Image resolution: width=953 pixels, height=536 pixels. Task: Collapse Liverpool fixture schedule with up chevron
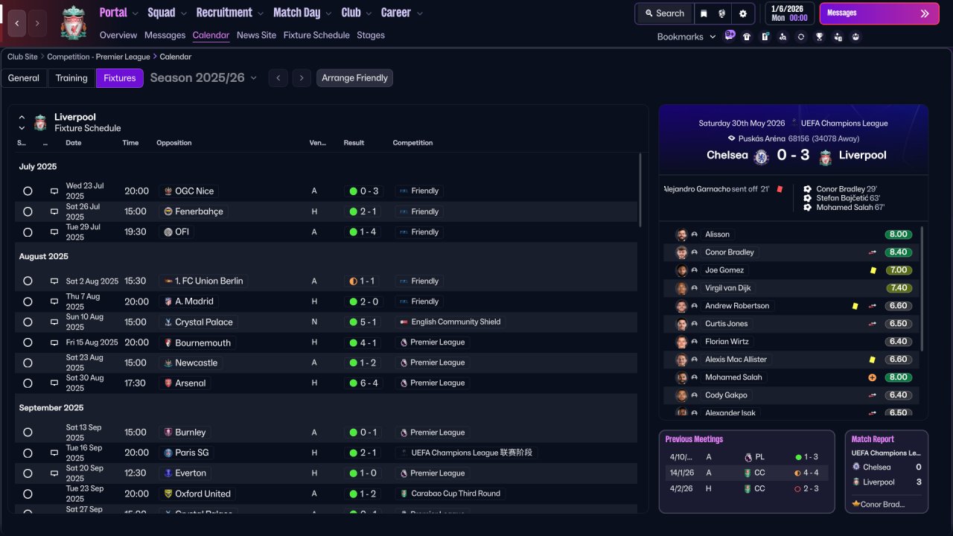[x=22, y=118]
